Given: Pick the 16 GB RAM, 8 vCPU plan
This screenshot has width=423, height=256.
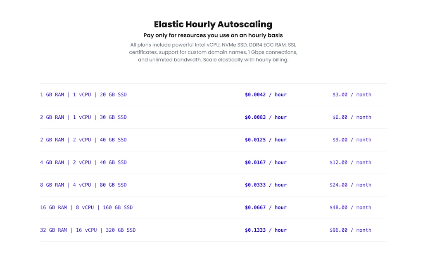Looking at the screenshot, I should point(86,208).
